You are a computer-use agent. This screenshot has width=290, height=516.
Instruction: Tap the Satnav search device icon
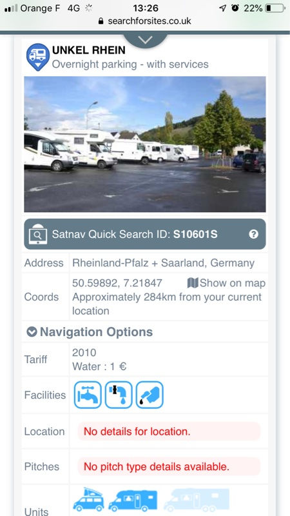38,234
